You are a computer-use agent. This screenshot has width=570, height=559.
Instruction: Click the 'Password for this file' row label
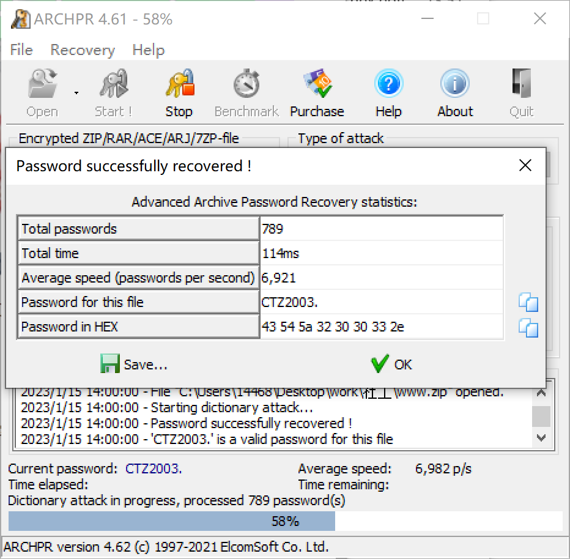tap(139, 302)
